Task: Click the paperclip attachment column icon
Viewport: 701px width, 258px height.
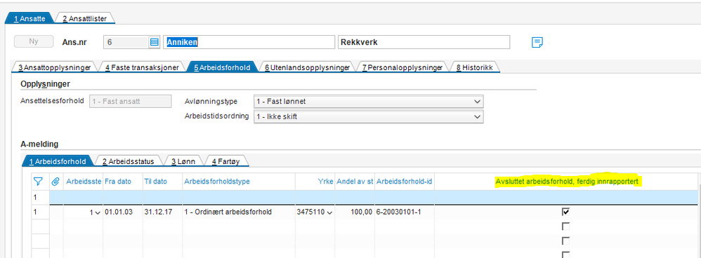Action: click(56, 182)
